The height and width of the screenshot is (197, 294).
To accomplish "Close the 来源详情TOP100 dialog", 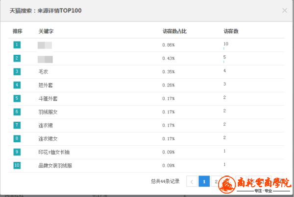I will tap(284, 10).
